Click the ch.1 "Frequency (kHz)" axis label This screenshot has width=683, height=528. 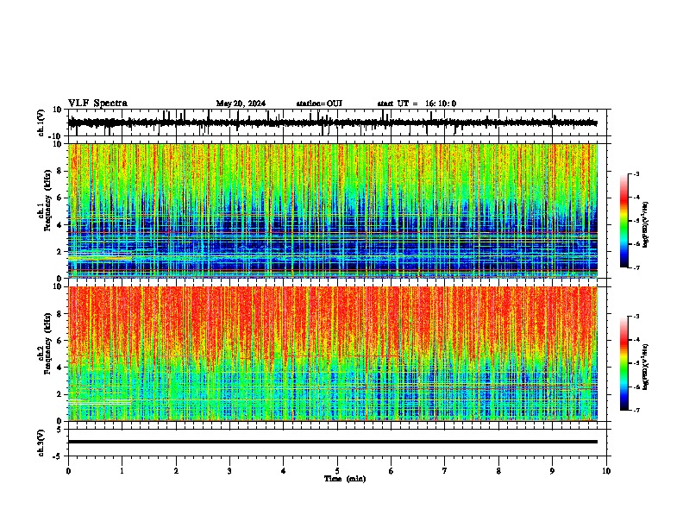[x=47, y=200]
